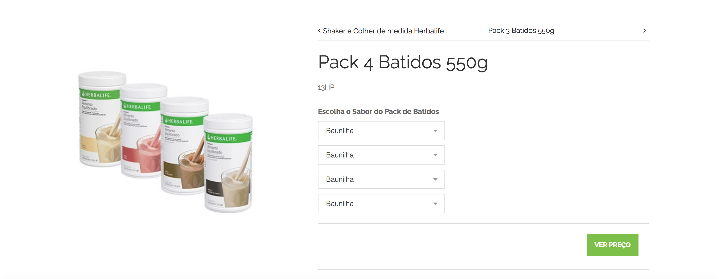Click the left chevron before Shaker e Colher
The width and height of the screenshot is (719, 279).
click(x=319, y=31)
